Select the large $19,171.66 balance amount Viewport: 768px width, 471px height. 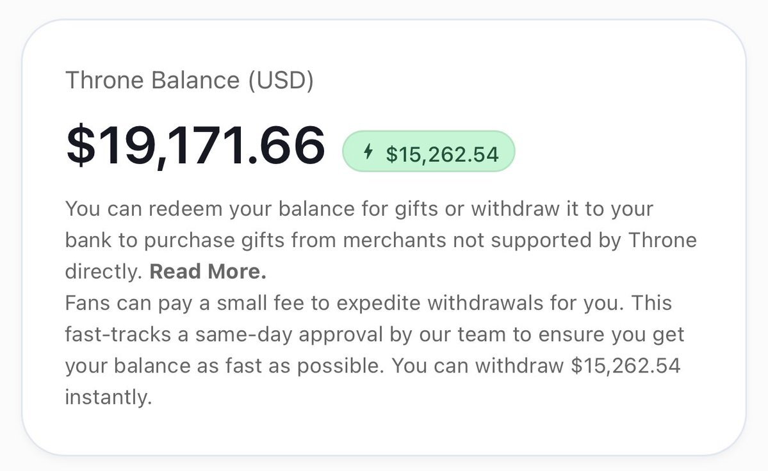pos(195,146)
